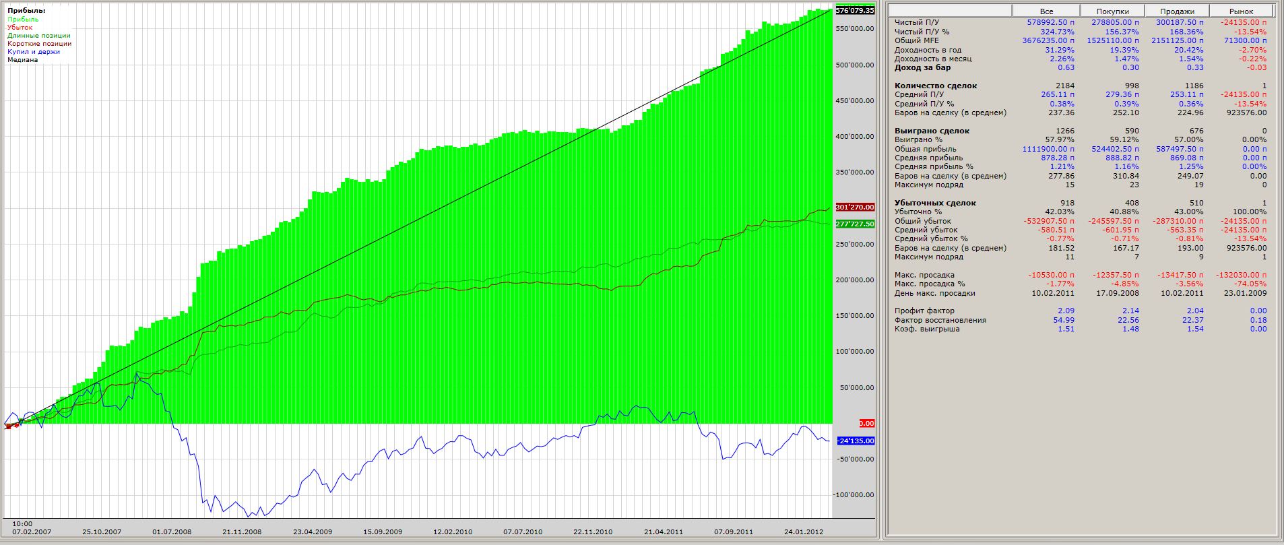
Task: Select the "Короткие позиции" legend entry
Action: [39, 44]
